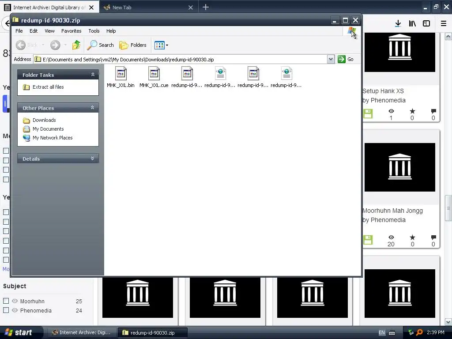Expand the Details panel

coord(93,158)
